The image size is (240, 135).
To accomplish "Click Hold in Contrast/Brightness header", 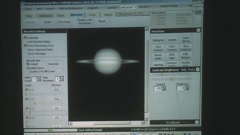I will [x=183, y=70].
